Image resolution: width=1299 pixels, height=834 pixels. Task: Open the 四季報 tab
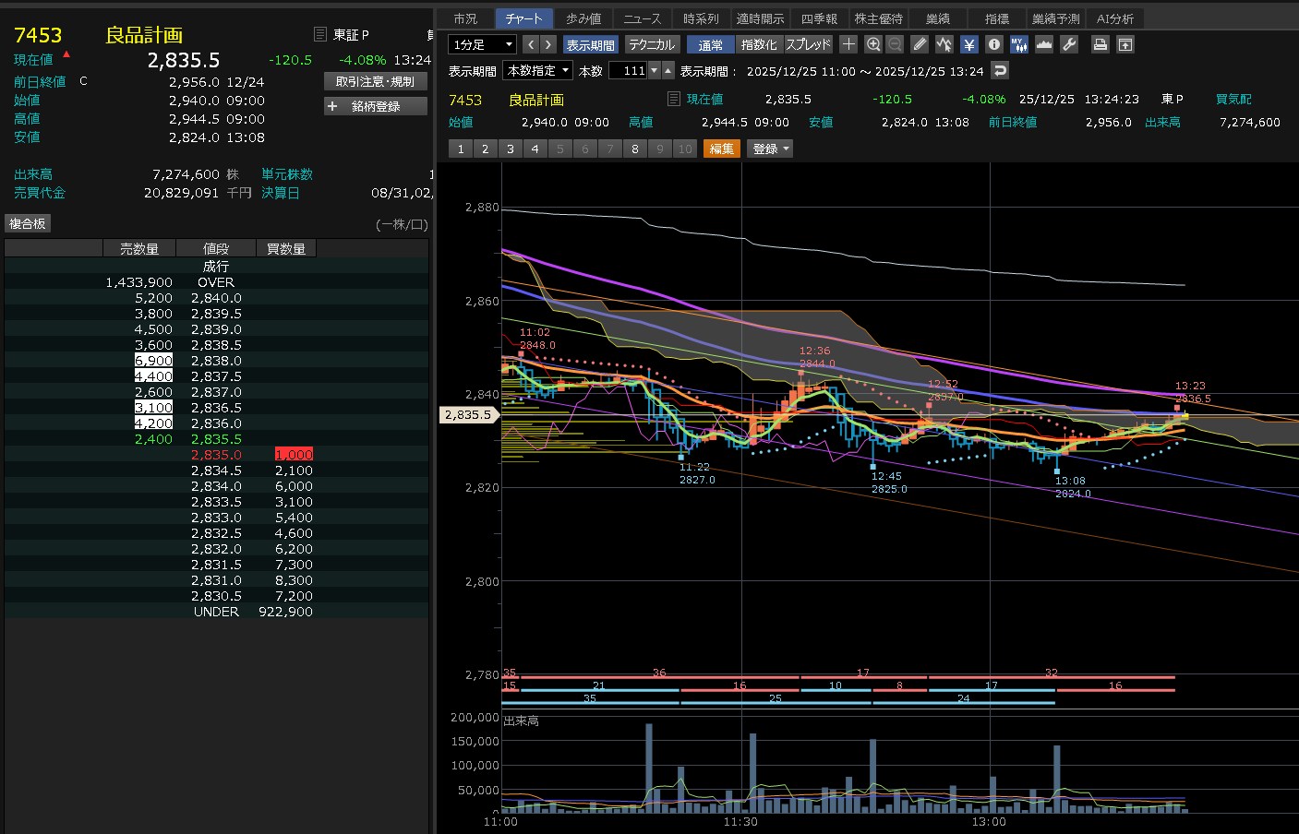(x=819, y=18)
